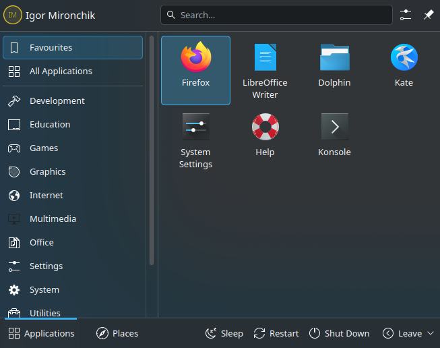Viewport: 440px width, 348px height.
Task: Open the Multimedia category
Action: (x=73, y=219)
